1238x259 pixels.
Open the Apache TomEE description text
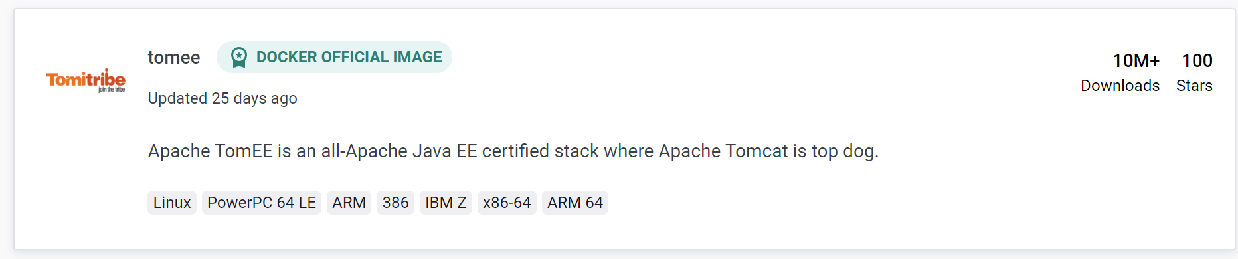click(513, 151)
